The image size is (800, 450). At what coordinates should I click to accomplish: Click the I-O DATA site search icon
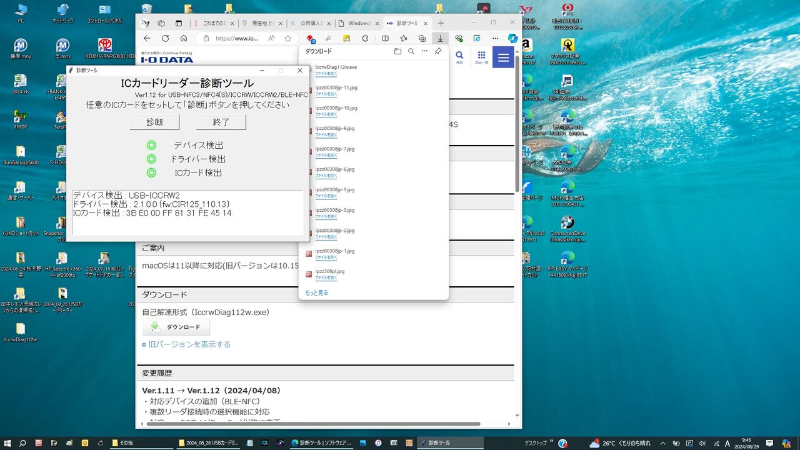[459, 56]
